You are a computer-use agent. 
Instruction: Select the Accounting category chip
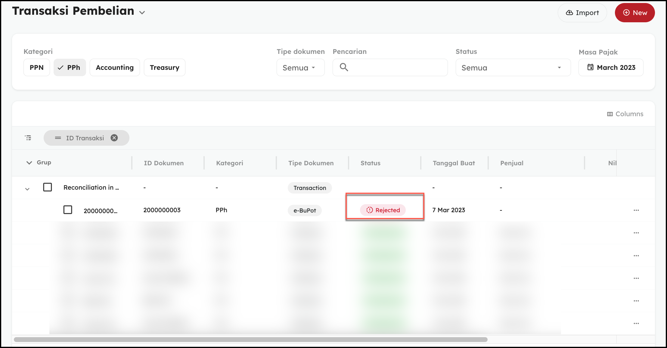tap(115, 67)
